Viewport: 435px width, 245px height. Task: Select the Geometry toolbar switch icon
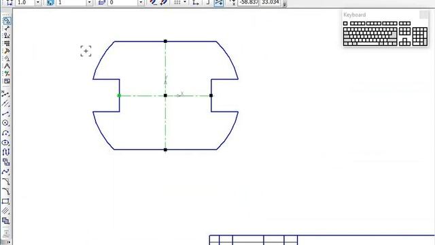coord(7,20)
